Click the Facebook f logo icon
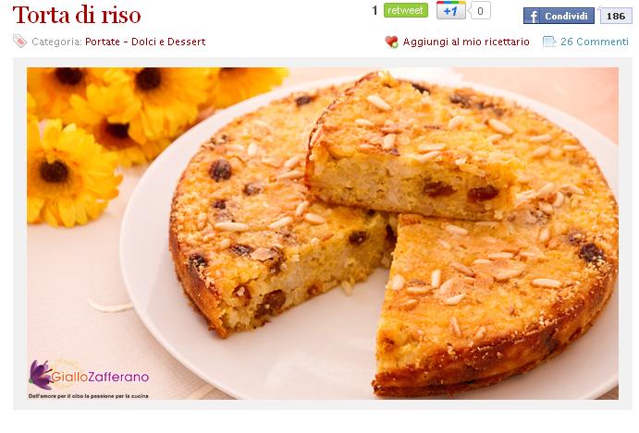The image size is (639, 433). [x=533, y=17]
